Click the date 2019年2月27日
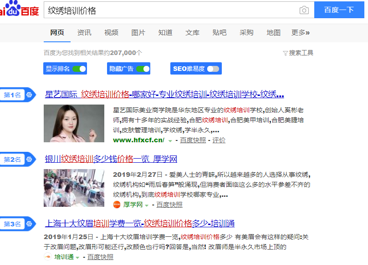 [138, 175]
